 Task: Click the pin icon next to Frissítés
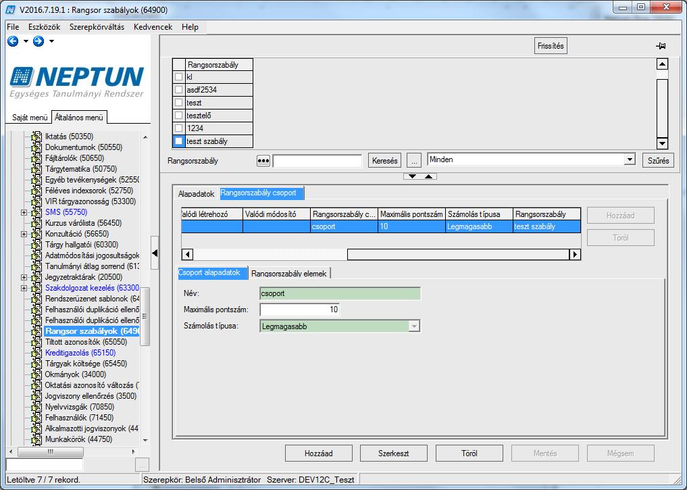(661, 45)
